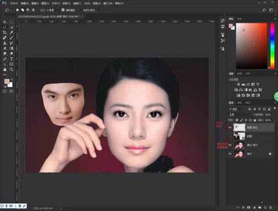278x211 pixels.
Task: Toggle visibility of the top layer
Action: pyautogui.click(x=230, y=127)
